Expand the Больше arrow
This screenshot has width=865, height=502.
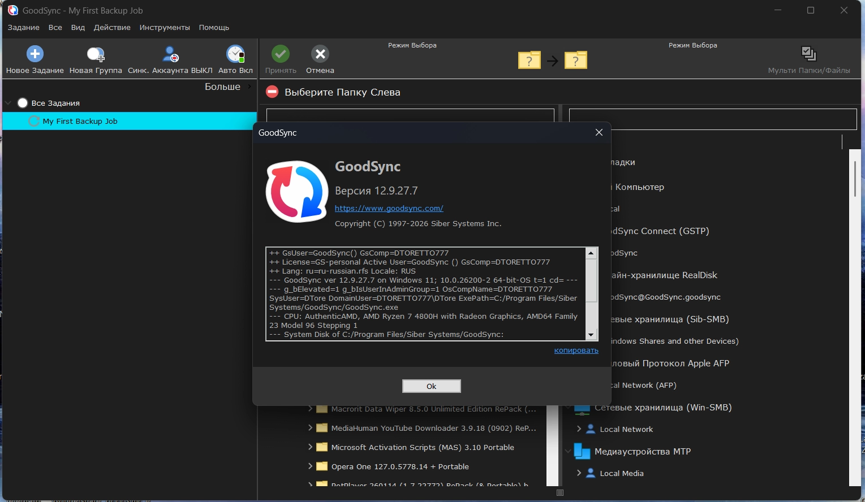[249, 86]
